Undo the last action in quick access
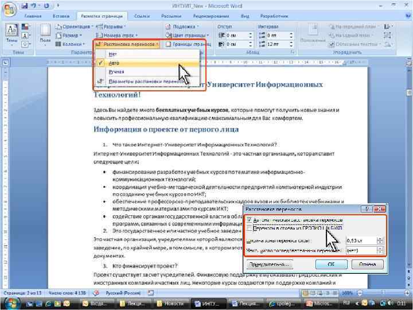Screen dimensions: 413x310 click(x=33, y=6)
